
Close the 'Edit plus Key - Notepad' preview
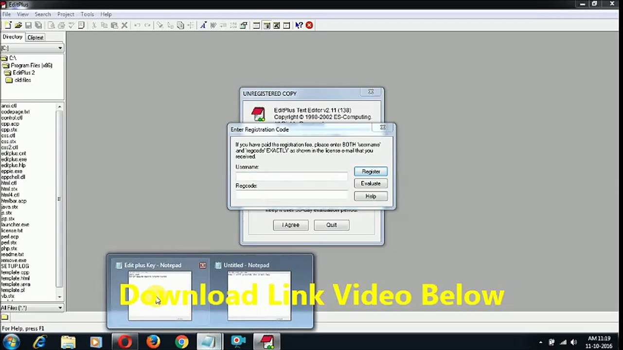(203, 265)
